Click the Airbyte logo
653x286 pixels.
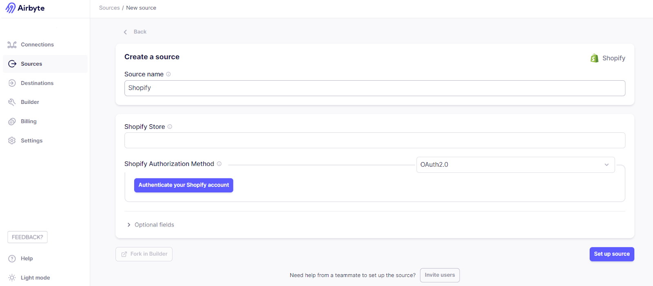coord(25,8)
